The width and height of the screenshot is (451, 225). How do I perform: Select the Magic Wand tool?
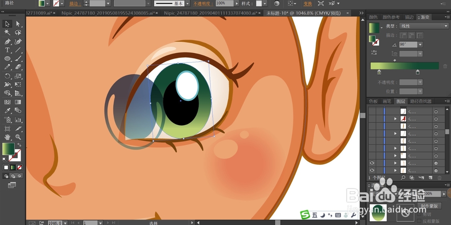[7, 32]
